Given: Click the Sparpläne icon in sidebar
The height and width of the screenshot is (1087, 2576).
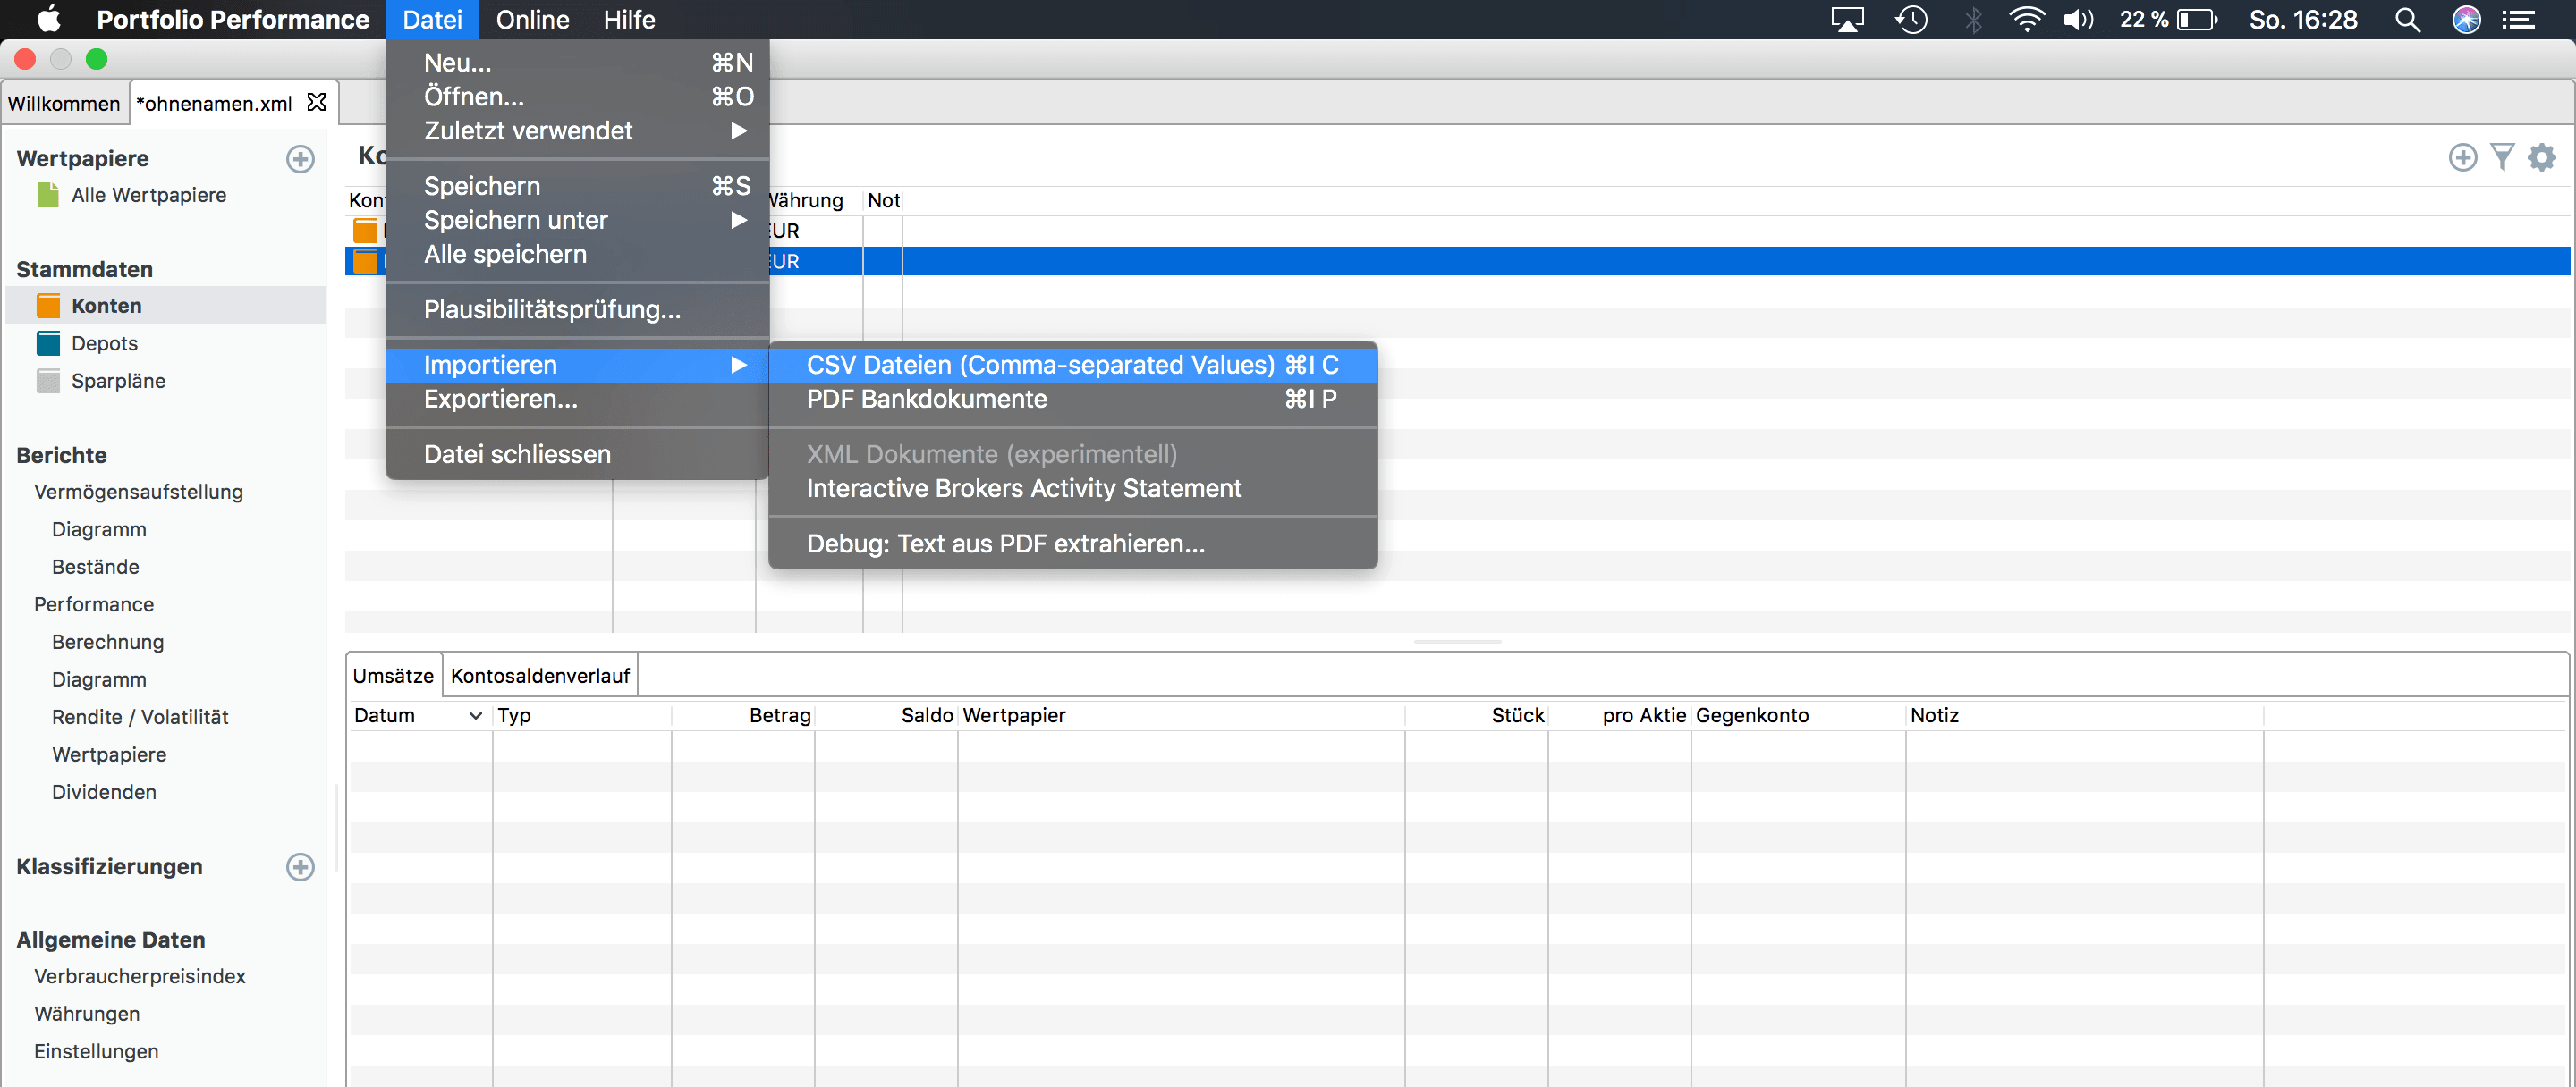Looking at the screenshot, I should click(x=51, y=379).
